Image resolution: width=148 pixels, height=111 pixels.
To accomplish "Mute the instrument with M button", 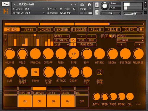I will tap(97, 12).
